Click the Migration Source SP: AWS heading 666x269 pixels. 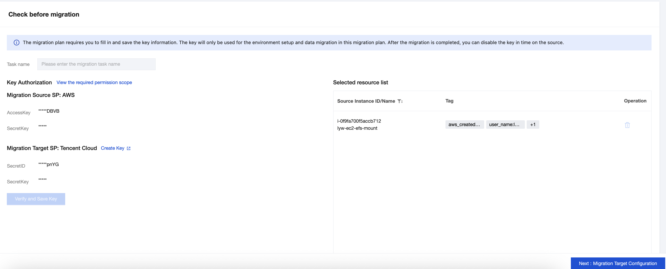(41, 95)
